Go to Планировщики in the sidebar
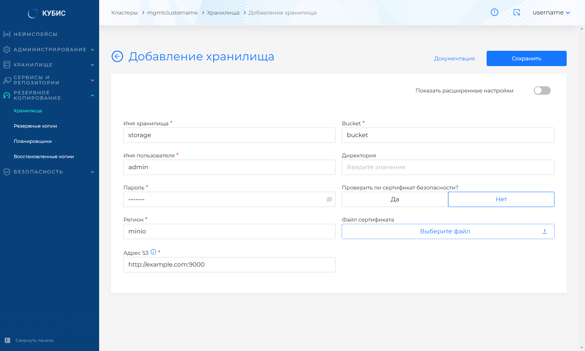The height and width of the screenshot is (351, 585). pos(33,141)
